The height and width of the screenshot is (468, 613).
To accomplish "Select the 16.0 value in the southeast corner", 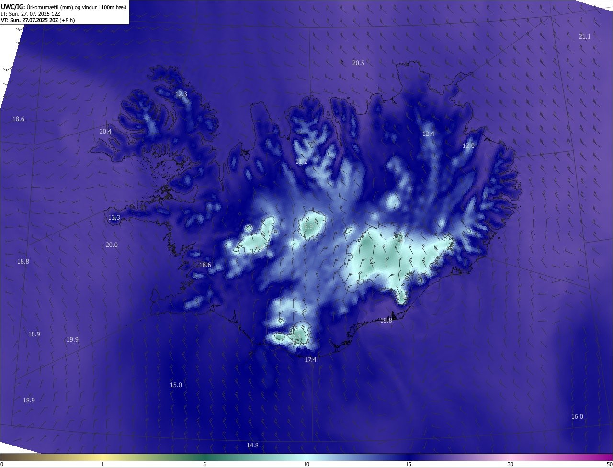I will point(577,416).
